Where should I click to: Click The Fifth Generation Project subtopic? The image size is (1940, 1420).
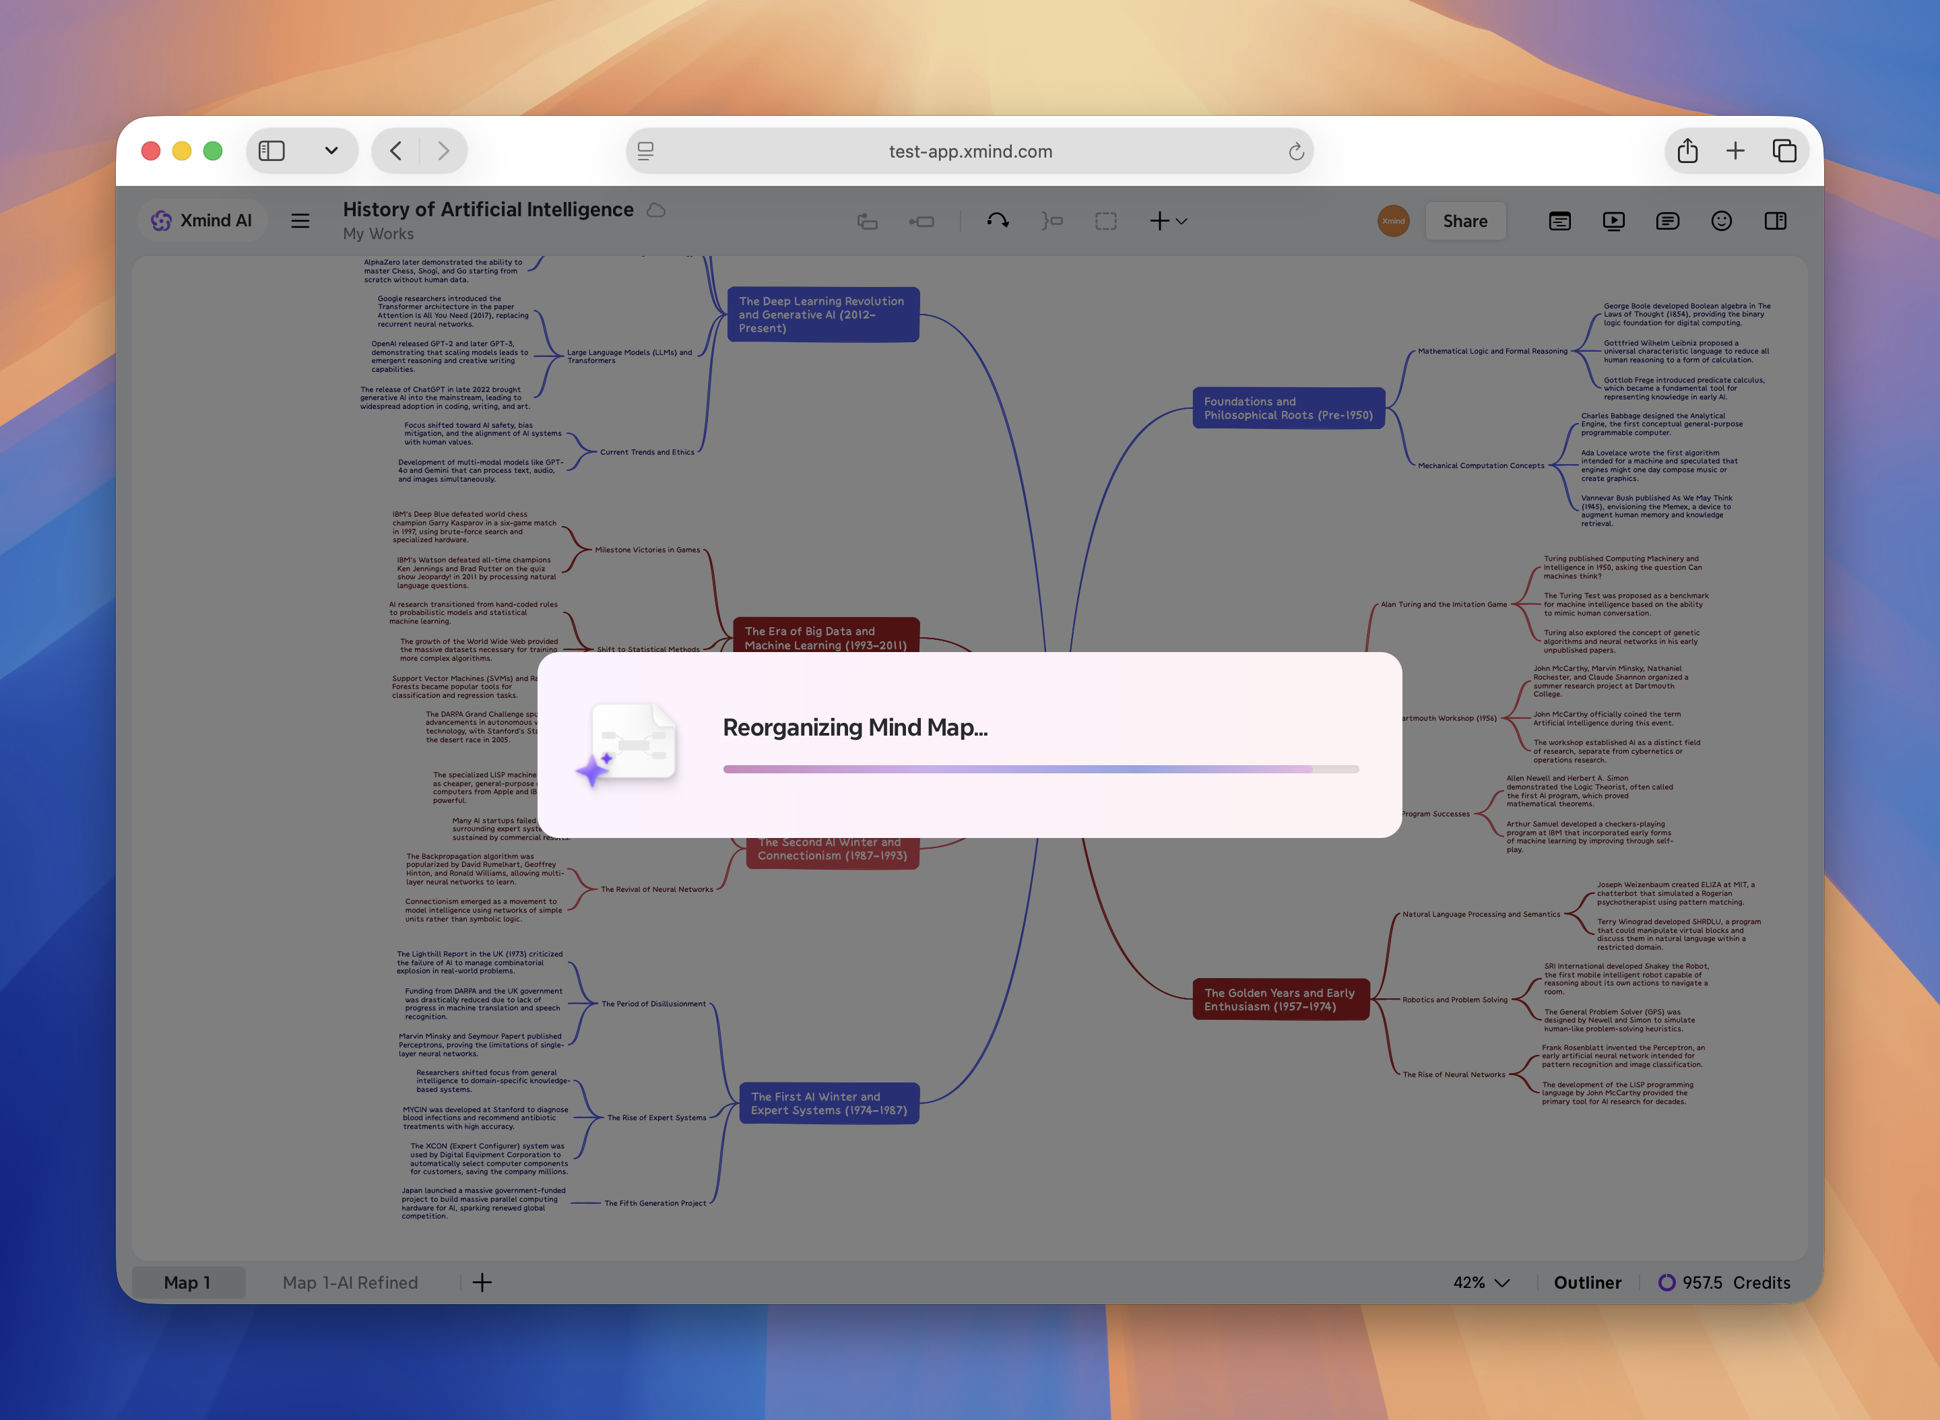[655, 1203]
